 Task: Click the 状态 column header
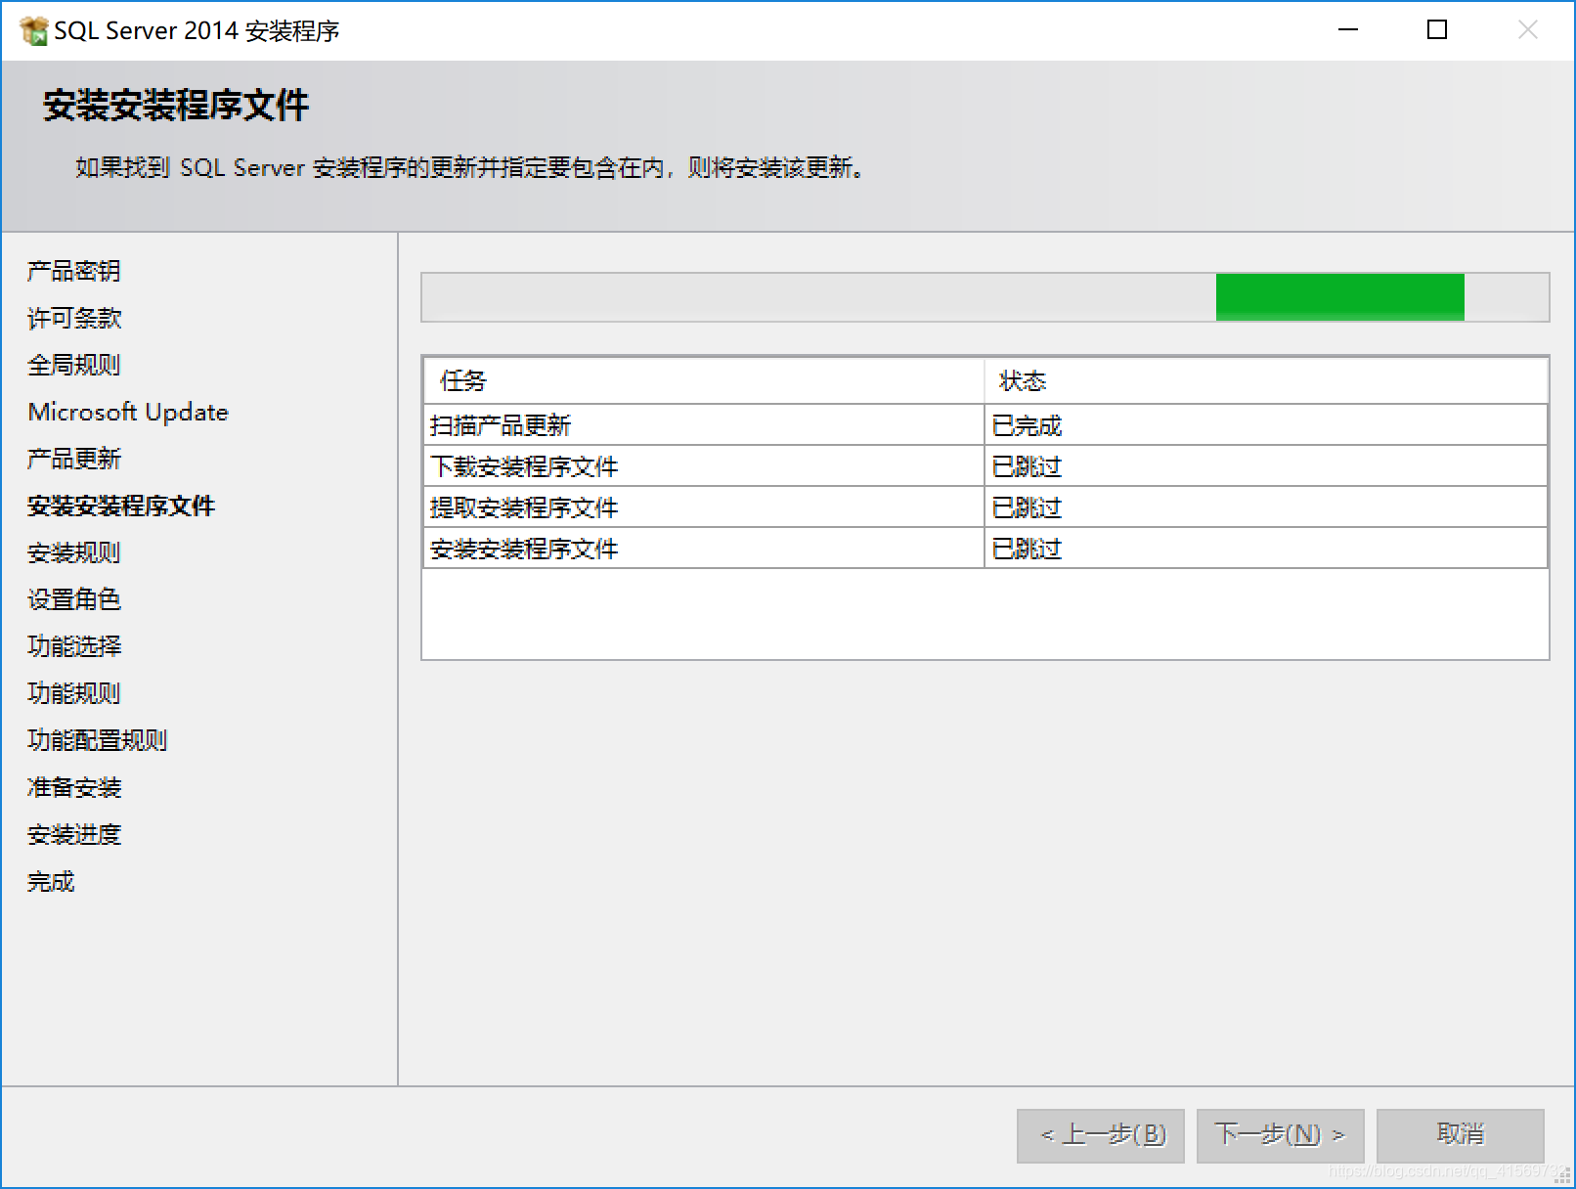1266,380
